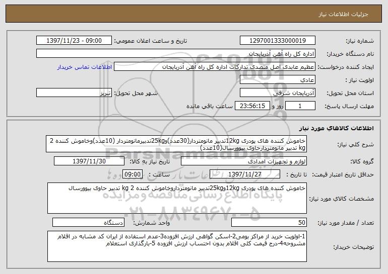Click the label 'تاریخ و ساعت اعلان عمومی:'

(151, 41)
